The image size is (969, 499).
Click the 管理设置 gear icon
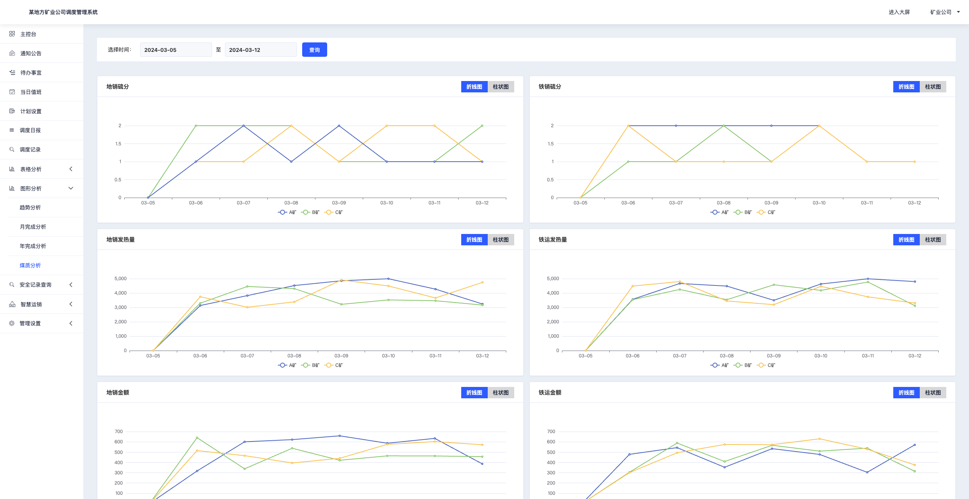click(12, 323)
